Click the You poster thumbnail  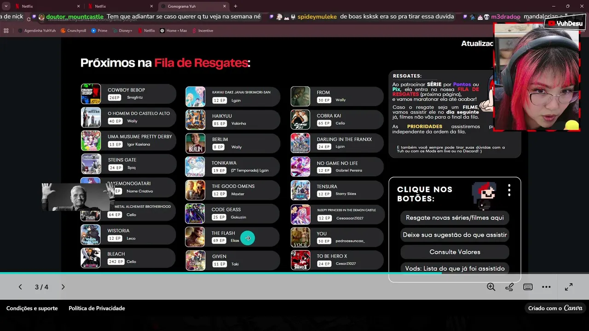tap(300, 237)
